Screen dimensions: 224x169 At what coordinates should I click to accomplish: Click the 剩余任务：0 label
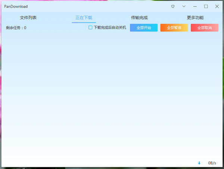tap(16, 28)
